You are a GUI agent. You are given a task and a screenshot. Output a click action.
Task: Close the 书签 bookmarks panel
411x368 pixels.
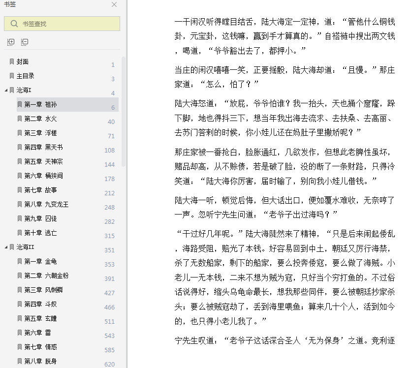point(114,4)
